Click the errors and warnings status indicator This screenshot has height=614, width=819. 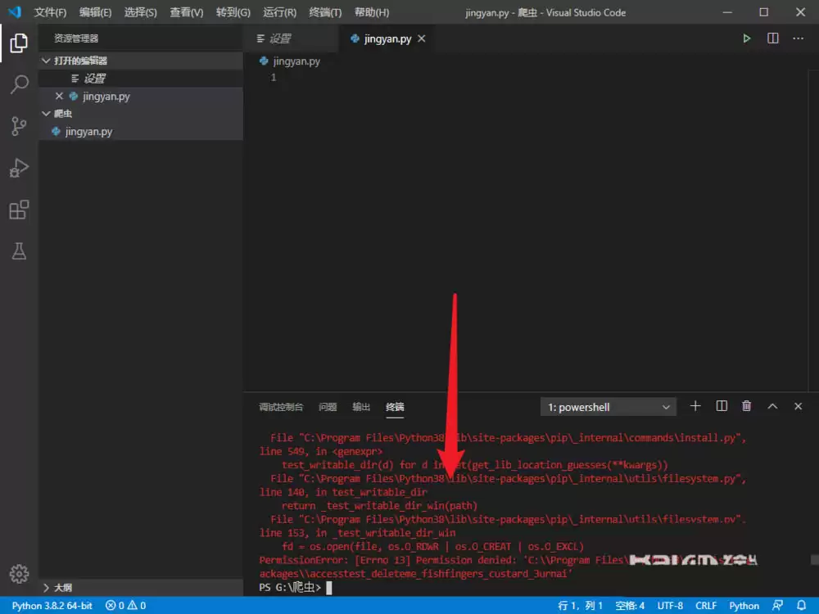[x=124, y=605]
